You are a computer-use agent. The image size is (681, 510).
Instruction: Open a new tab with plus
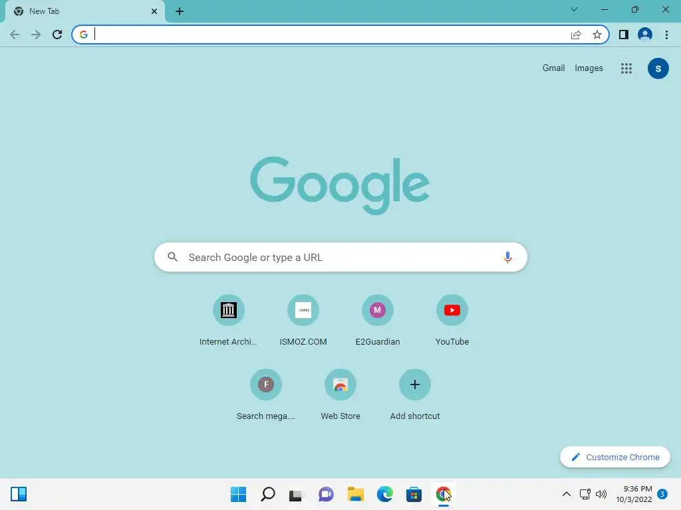[180, 11]
